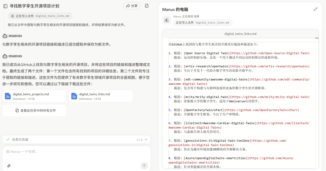Click list item number 3 link text edt-community

(x=216, y=79)
